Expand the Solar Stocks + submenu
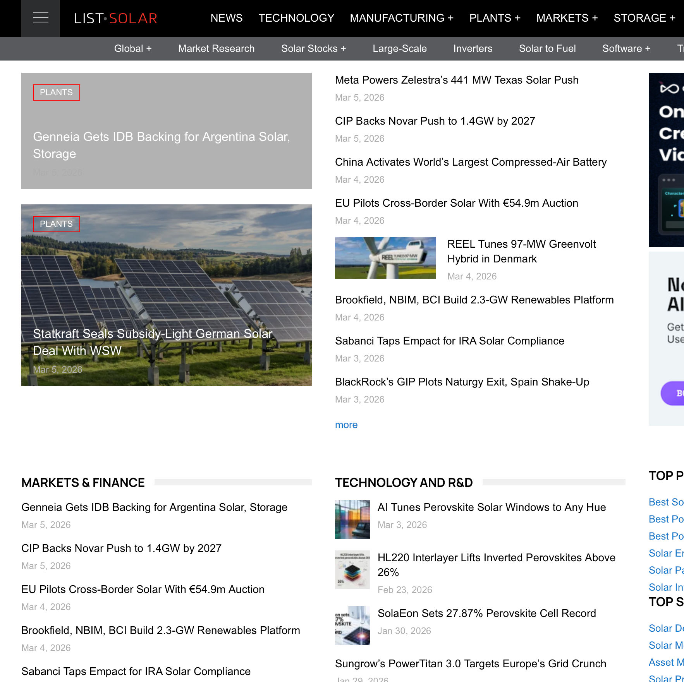 [x=314, y=49]
